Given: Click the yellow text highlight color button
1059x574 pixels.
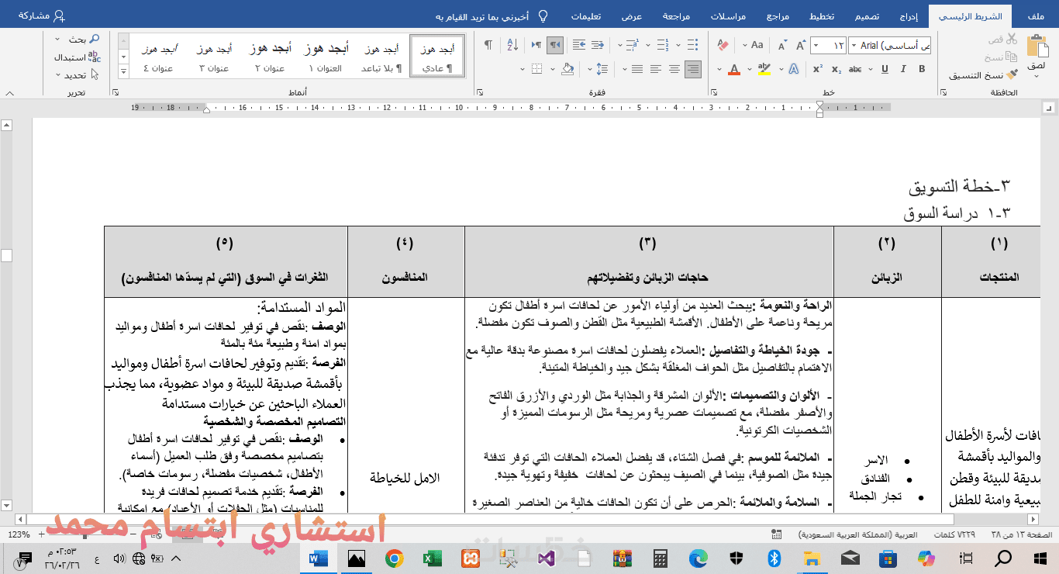Looking at the screenshot, I should click(766, 69).
